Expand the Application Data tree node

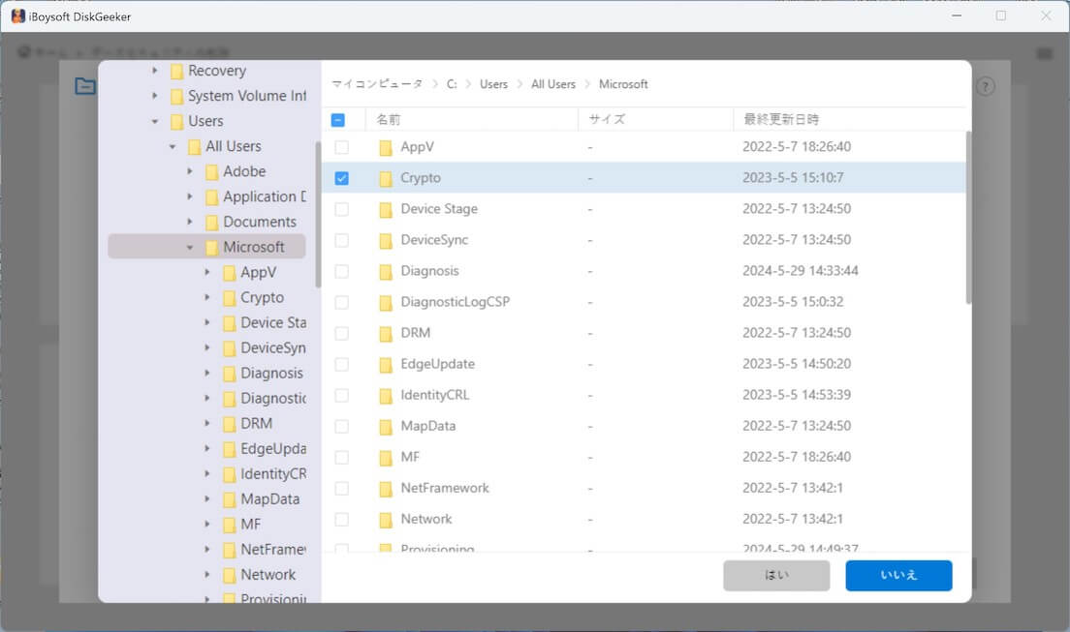(x=190, y=196)
